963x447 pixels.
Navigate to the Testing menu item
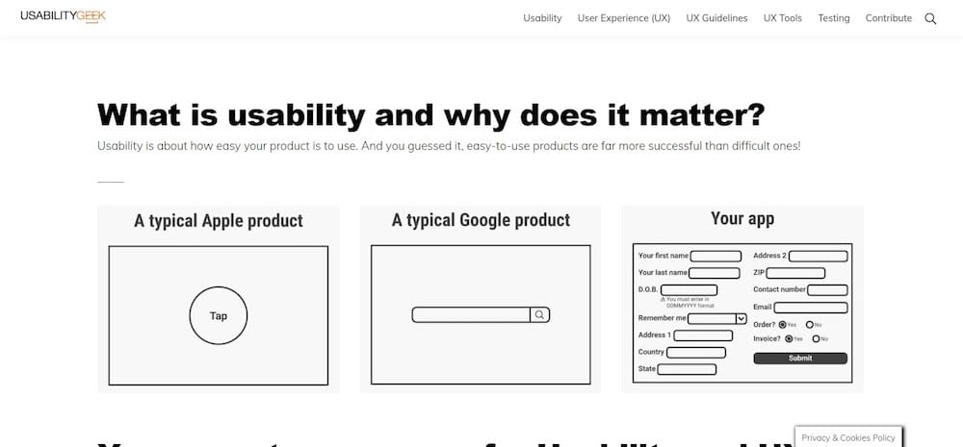click(833, 18)
